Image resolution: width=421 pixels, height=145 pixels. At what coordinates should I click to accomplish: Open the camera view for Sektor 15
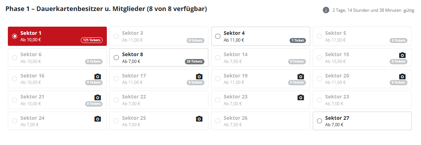click(x=402, y=55)
